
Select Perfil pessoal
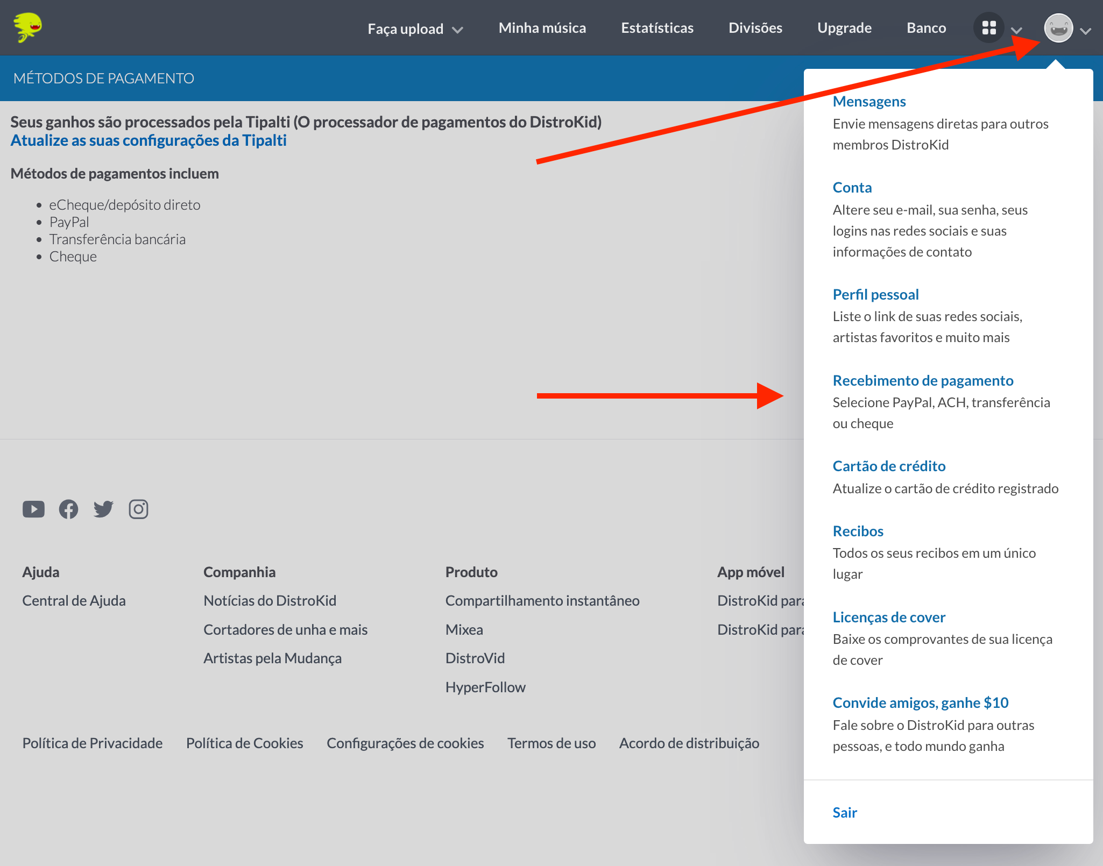click(x=875, y=294)
